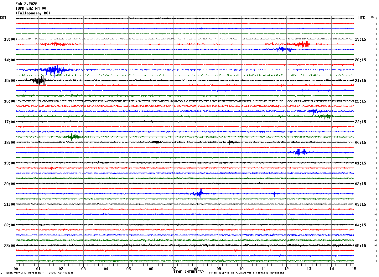Click the 18:00 CST time label

pyautogui.click(x=9, y=143)
